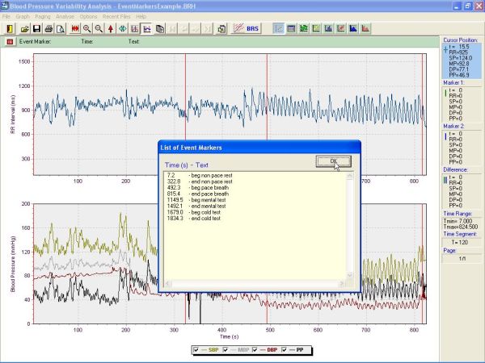Screen dimensions: 485x363
Task: Click the zoom in magnifier icon
Action: click(86, 28)
